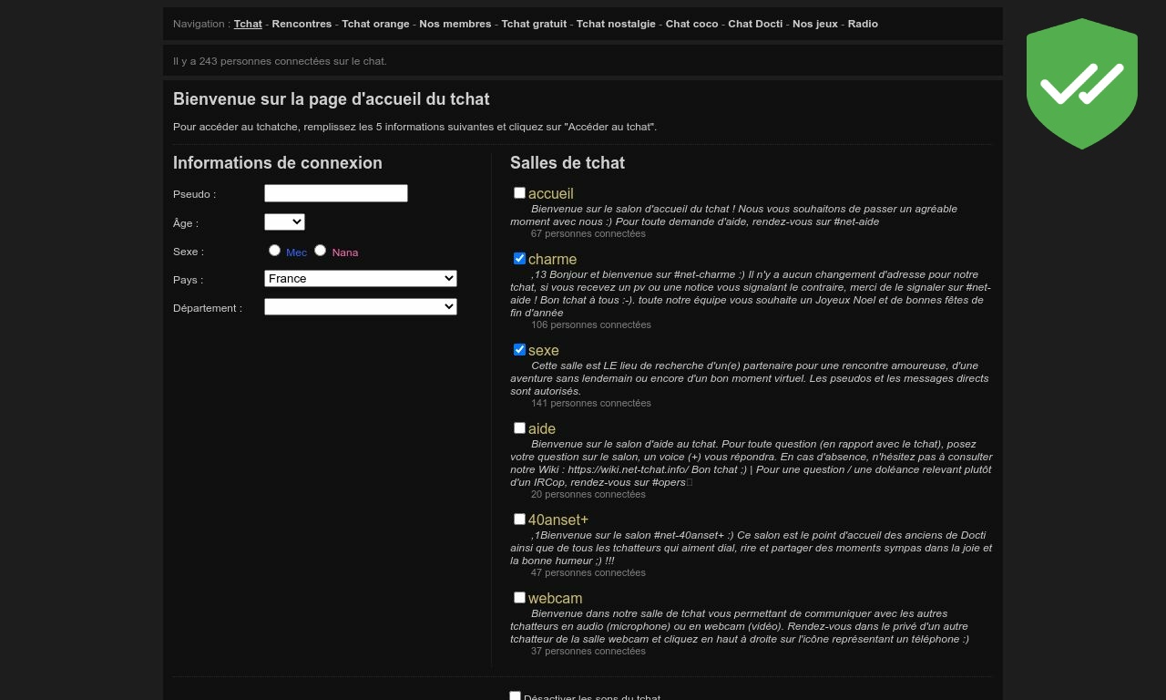Open Tchat nostalgie navigation item
This screenshot has width=1166, height=700.
tap(616, 24)
